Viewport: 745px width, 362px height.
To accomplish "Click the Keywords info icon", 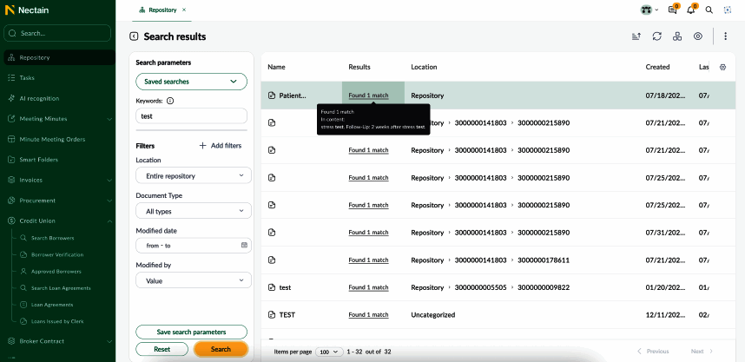I will coord(169,101).
